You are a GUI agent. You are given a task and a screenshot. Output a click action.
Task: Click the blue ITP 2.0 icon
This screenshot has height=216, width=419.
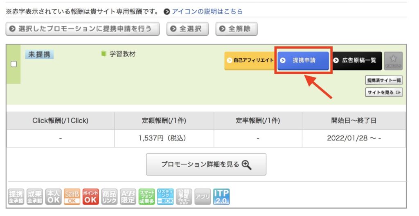(221, 197)
